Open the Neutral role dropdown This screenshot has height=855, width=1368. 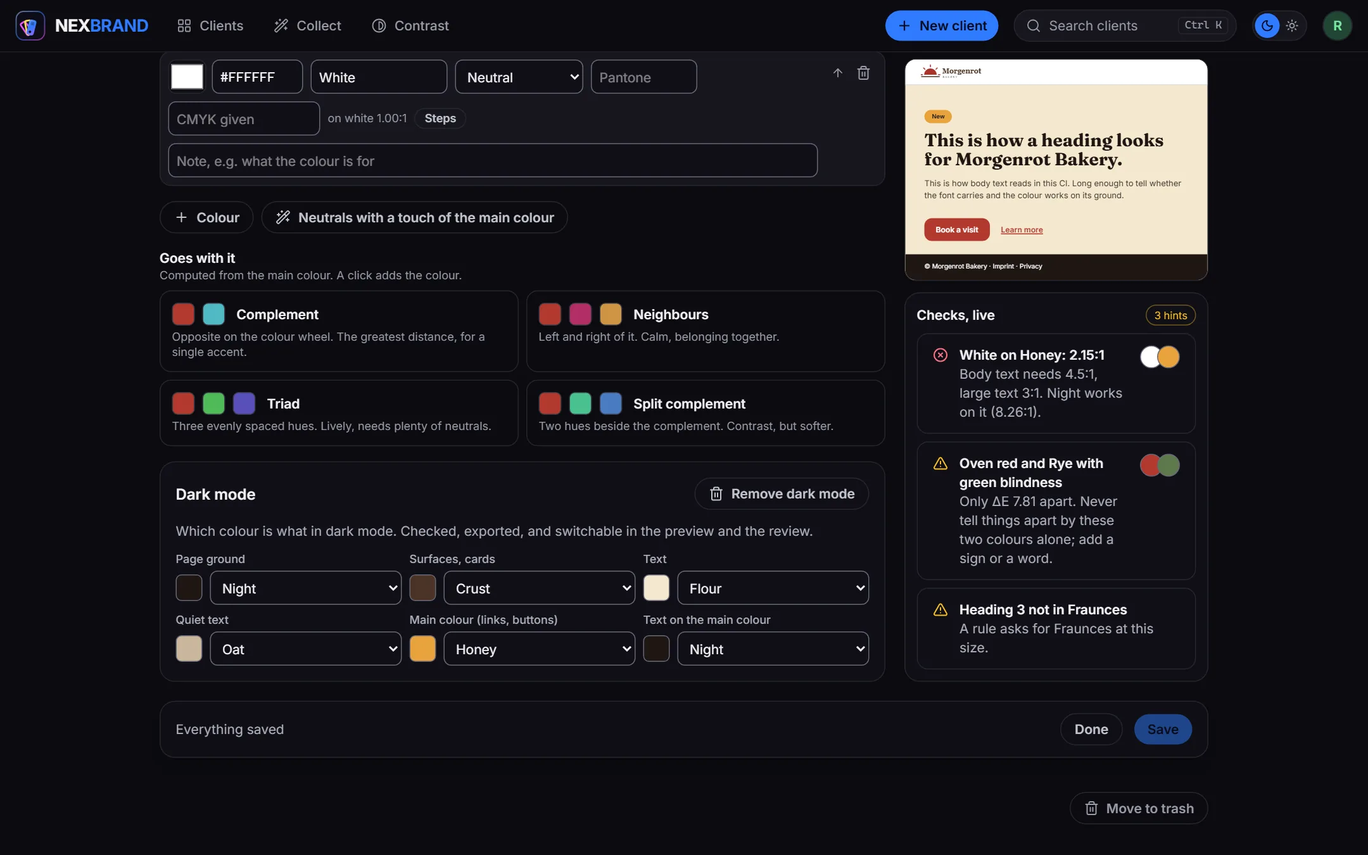[x=519, y=77]
